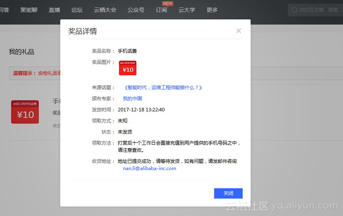Click the NEW badge above 订阅
Image resolution: width=343 pixels, height=216 pixels.
pos(168,4)
